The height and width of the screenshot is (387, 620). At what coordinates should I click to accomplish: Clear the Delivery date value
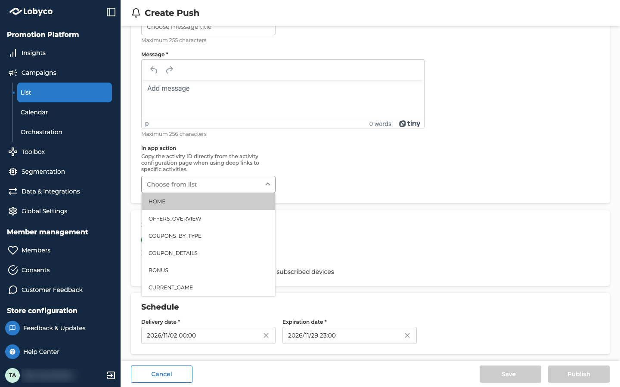[266, 335]
